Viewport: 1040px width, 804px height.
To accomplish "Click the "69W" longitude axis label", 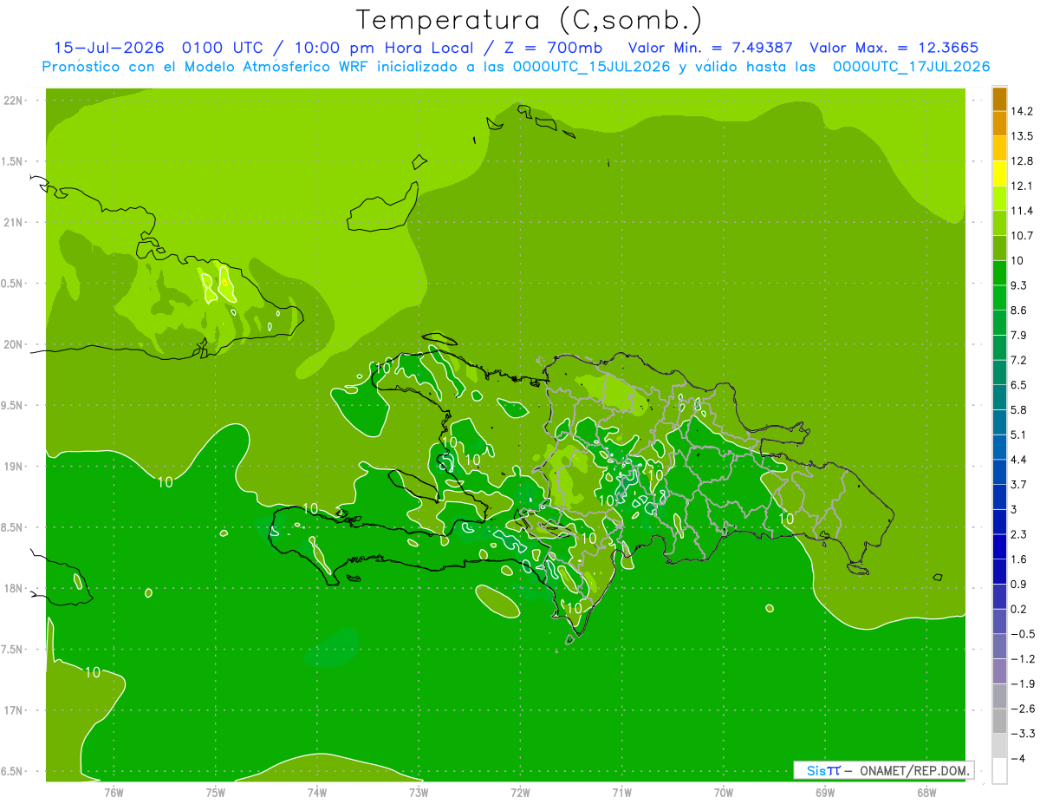I will tap(825, 792).
